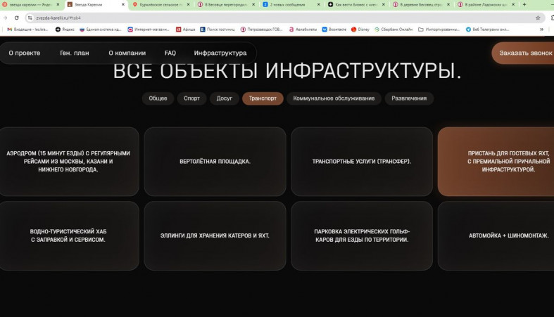Go to 'FAQ' in site navigation
This screenshot has height=317, width=554.
170,53
